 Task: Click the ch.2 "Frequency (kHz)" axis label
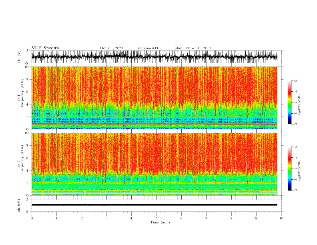22,160
